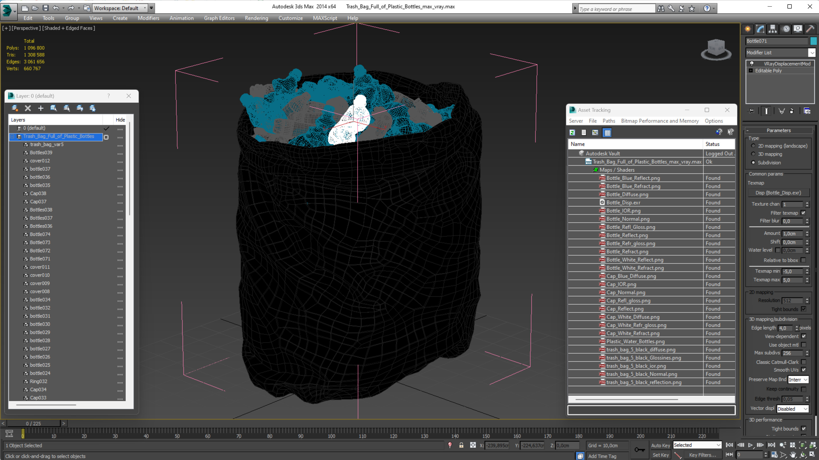Click Refresh icon in Asset Tracking
Image resolution: width=819 pixels, height=460 pixels.
point(572,133)
